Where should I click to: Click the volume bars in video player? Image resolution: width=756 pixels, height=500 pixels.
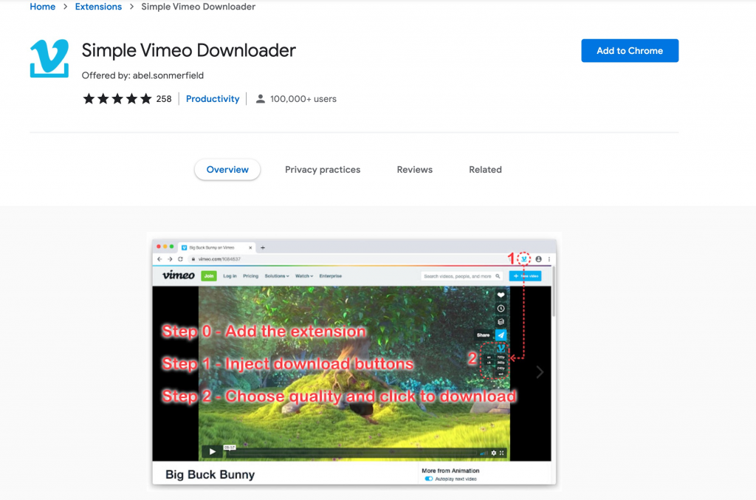(484, 453)
